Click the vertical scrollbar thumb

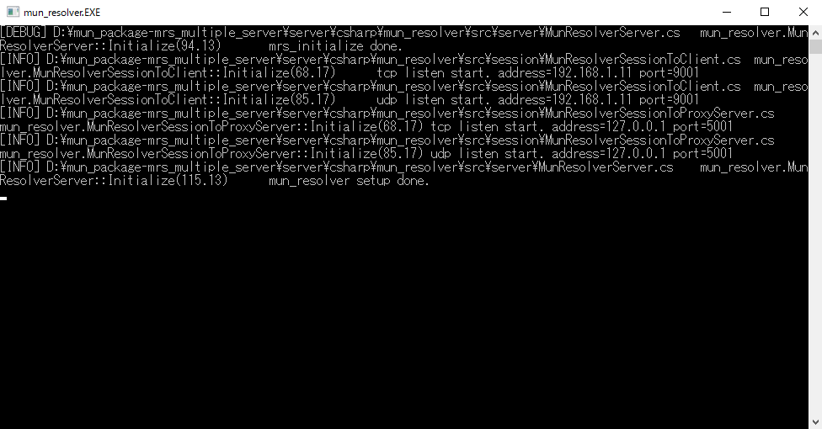[x=815, y=46]
